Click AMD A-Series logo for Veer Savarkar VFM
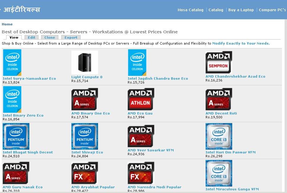The width and height of the screenshot is (287, 193). click(141, 136)
